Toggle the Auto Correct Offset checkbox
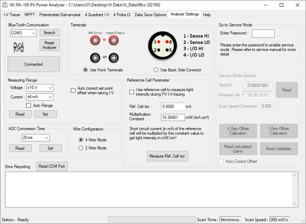The image size is (306, 224). click(221, 161)
